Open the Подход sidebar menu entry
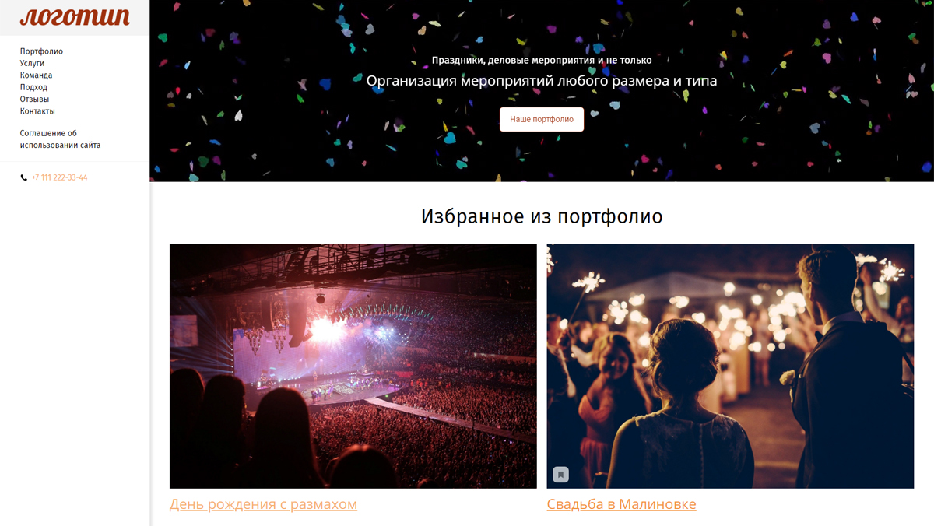934x526 pixels. point(33,87)
